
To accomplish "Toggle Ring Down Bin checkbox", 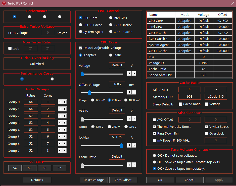I will [x=154, y=133].
